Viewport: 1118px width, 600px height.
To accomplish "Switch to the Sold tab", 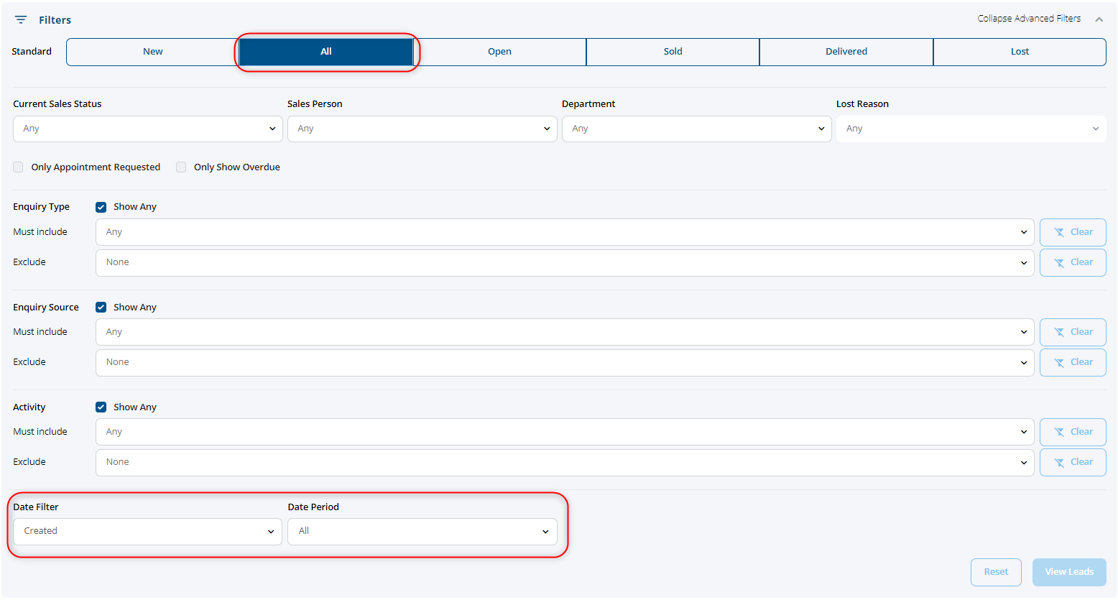I will [x=673, y=52].
